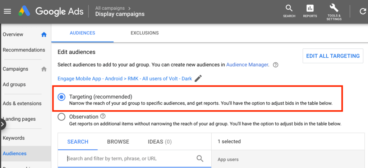This screenshot has width=368, height=168.
Task: Click the help icon beside Observation
Action: tap(103, 116)
